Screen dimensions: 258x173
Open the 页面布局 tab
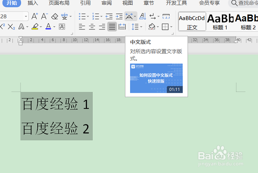pyautogui.click(x=59, y=3)
